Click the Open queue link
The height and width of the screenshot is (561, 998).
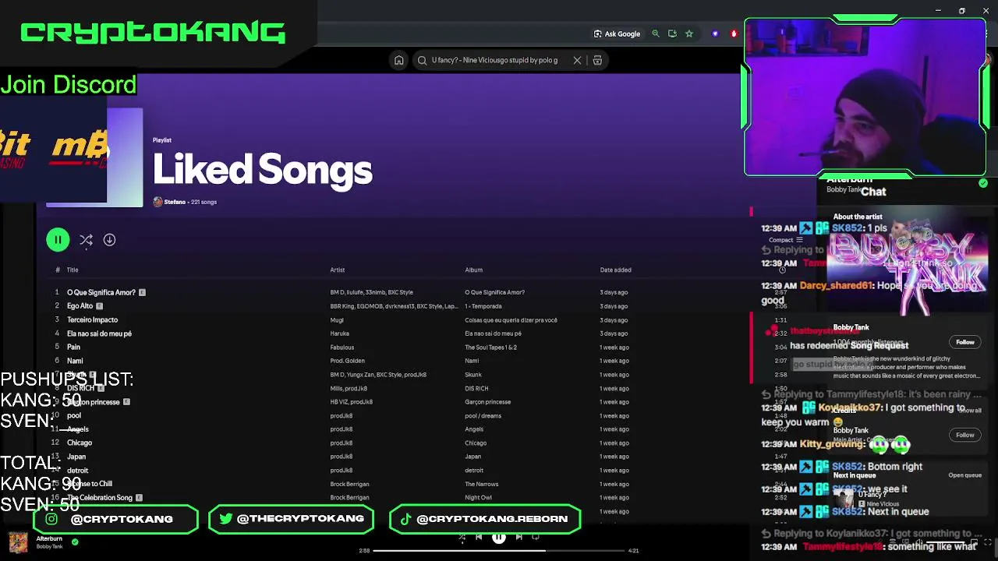click(x=964, y=475)
